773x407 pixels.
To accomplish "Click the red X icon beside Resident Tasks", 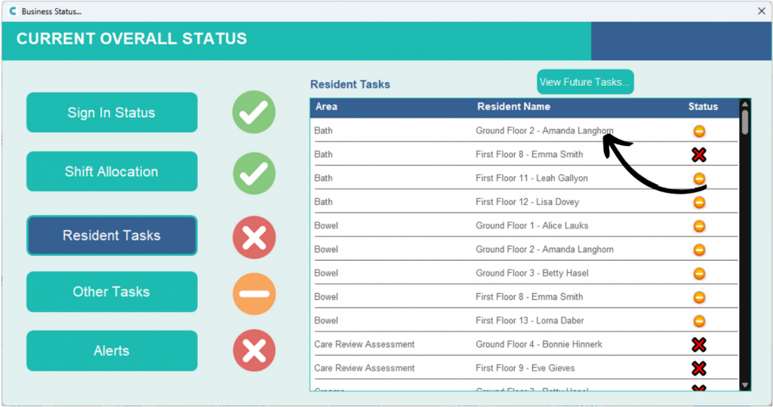I will [x=254, y=237].
